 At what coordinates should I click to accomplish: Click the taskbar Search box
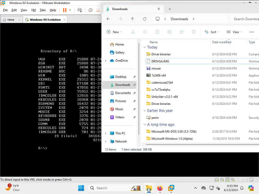115,188
